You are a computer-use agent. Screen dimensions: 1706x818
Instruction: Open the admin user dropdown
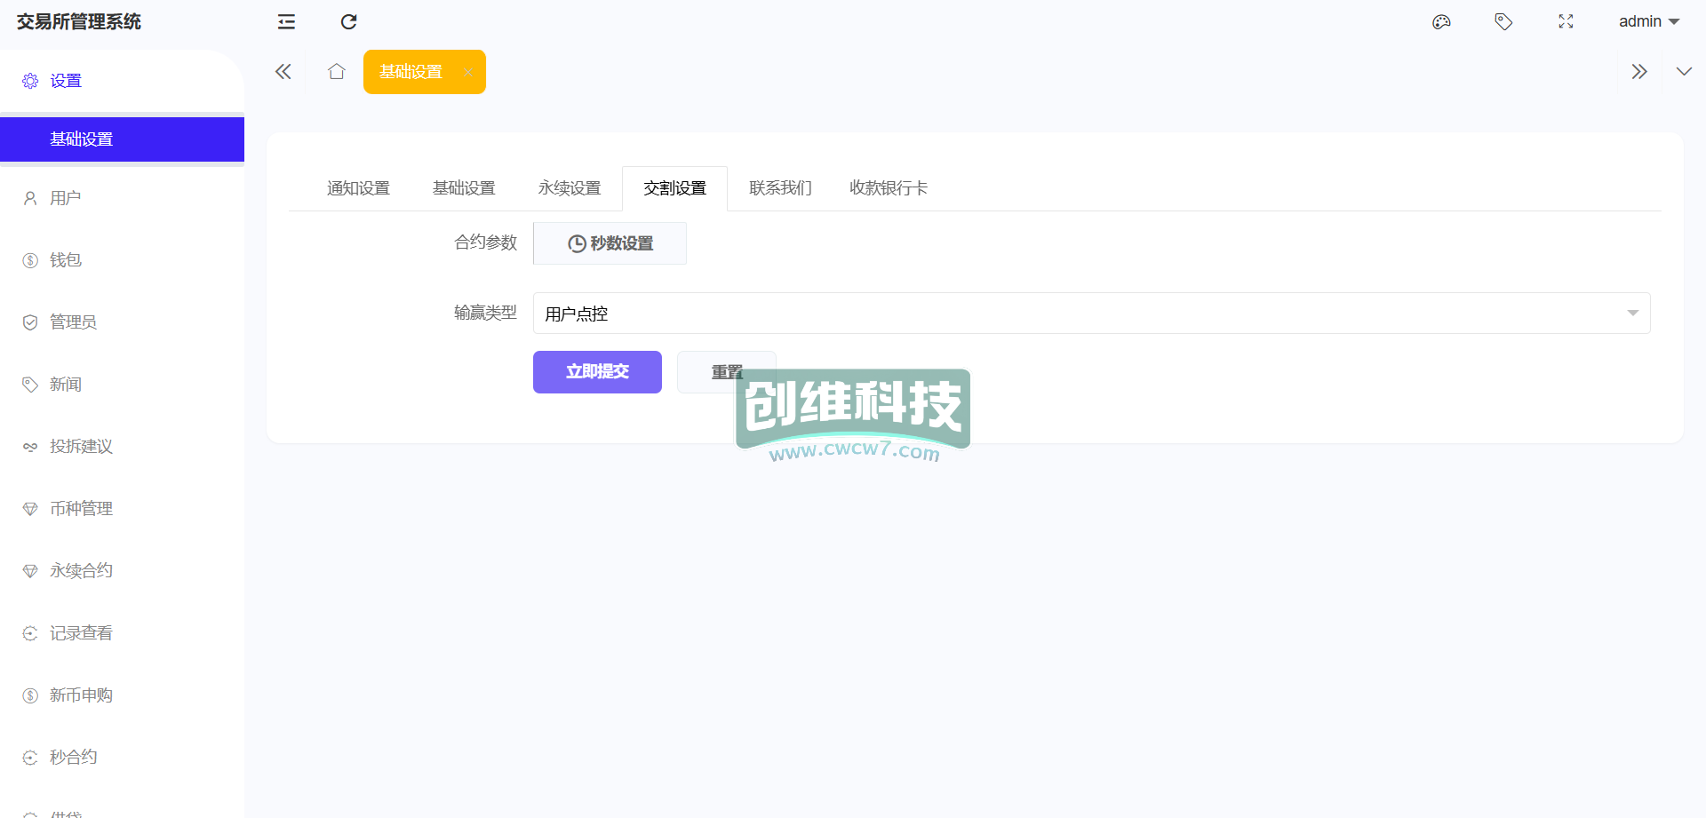1648,22
